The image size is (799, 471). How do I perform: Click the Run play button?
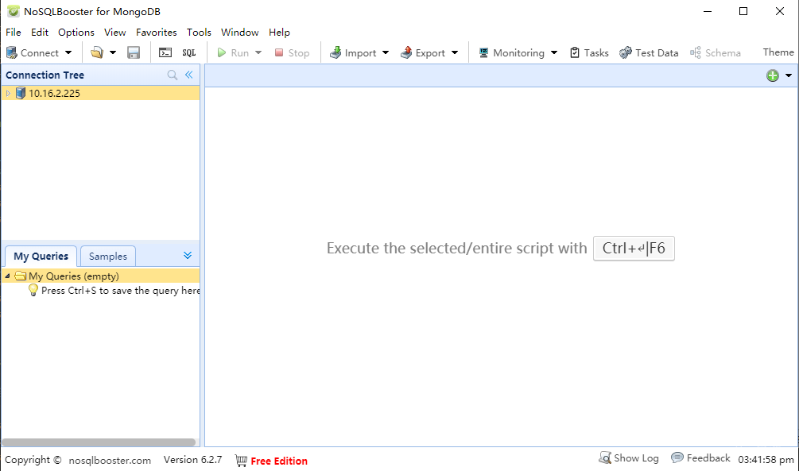coord(234,53)
